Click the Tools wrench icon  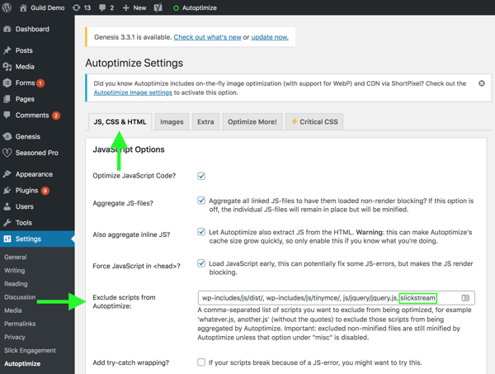[x=7, y=223]
